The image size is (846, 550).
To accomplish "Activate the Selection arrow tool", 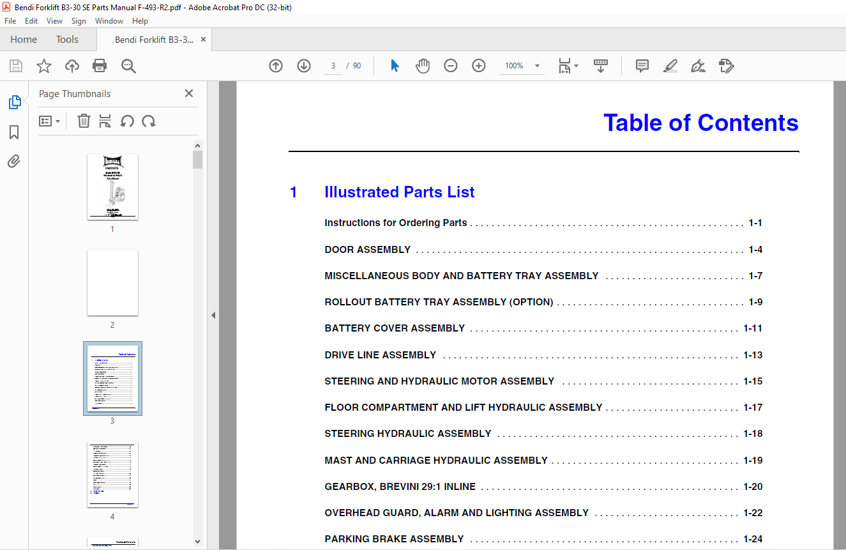I will tap(395, 66).
